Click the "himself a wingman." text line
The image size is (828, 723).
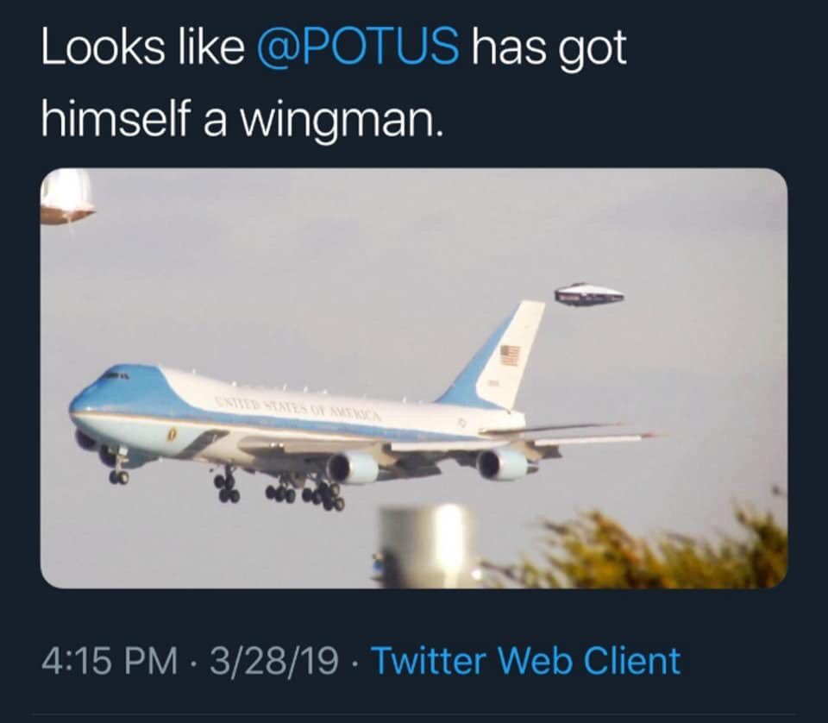tap(241, 117)
